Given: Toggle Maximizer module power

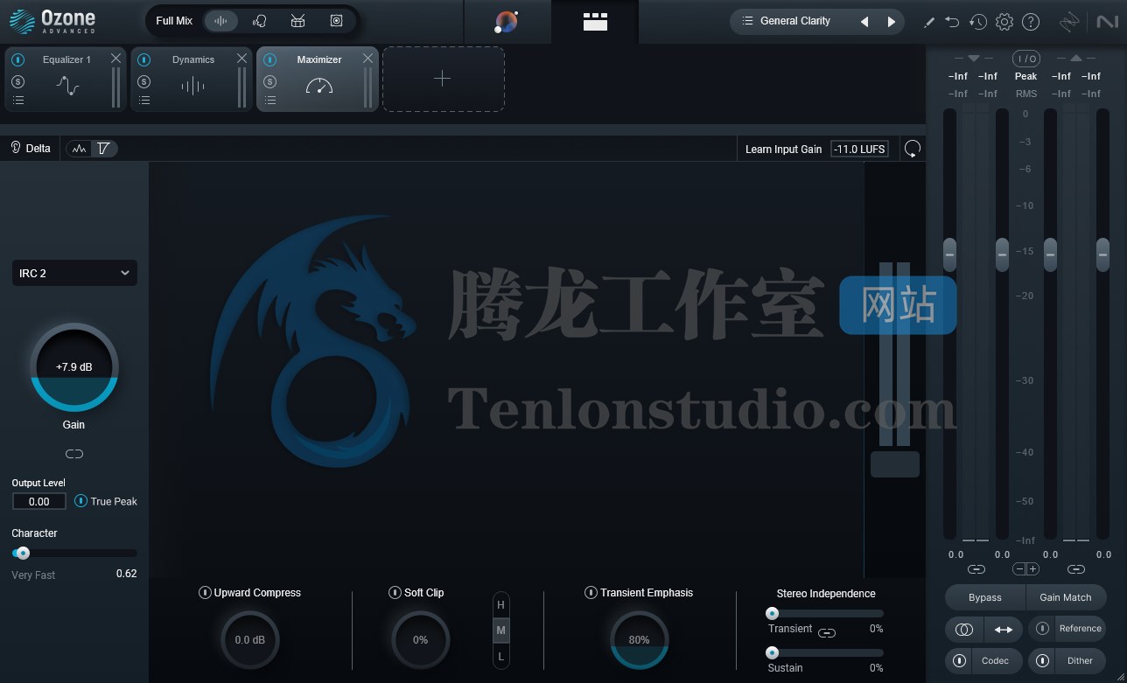Looking at the screenshot, I should pyautogui.click(x=270, y=60).
